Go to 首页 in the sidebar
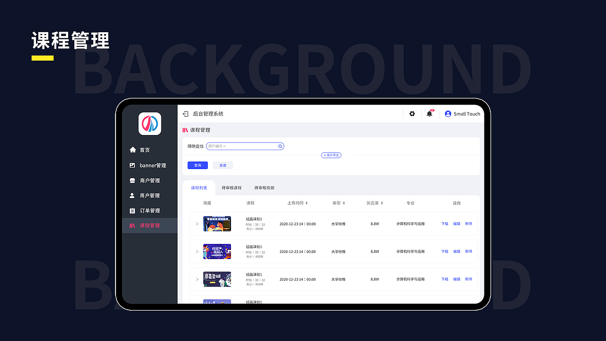This screenshot has height=341, width=606. [150, 150]
